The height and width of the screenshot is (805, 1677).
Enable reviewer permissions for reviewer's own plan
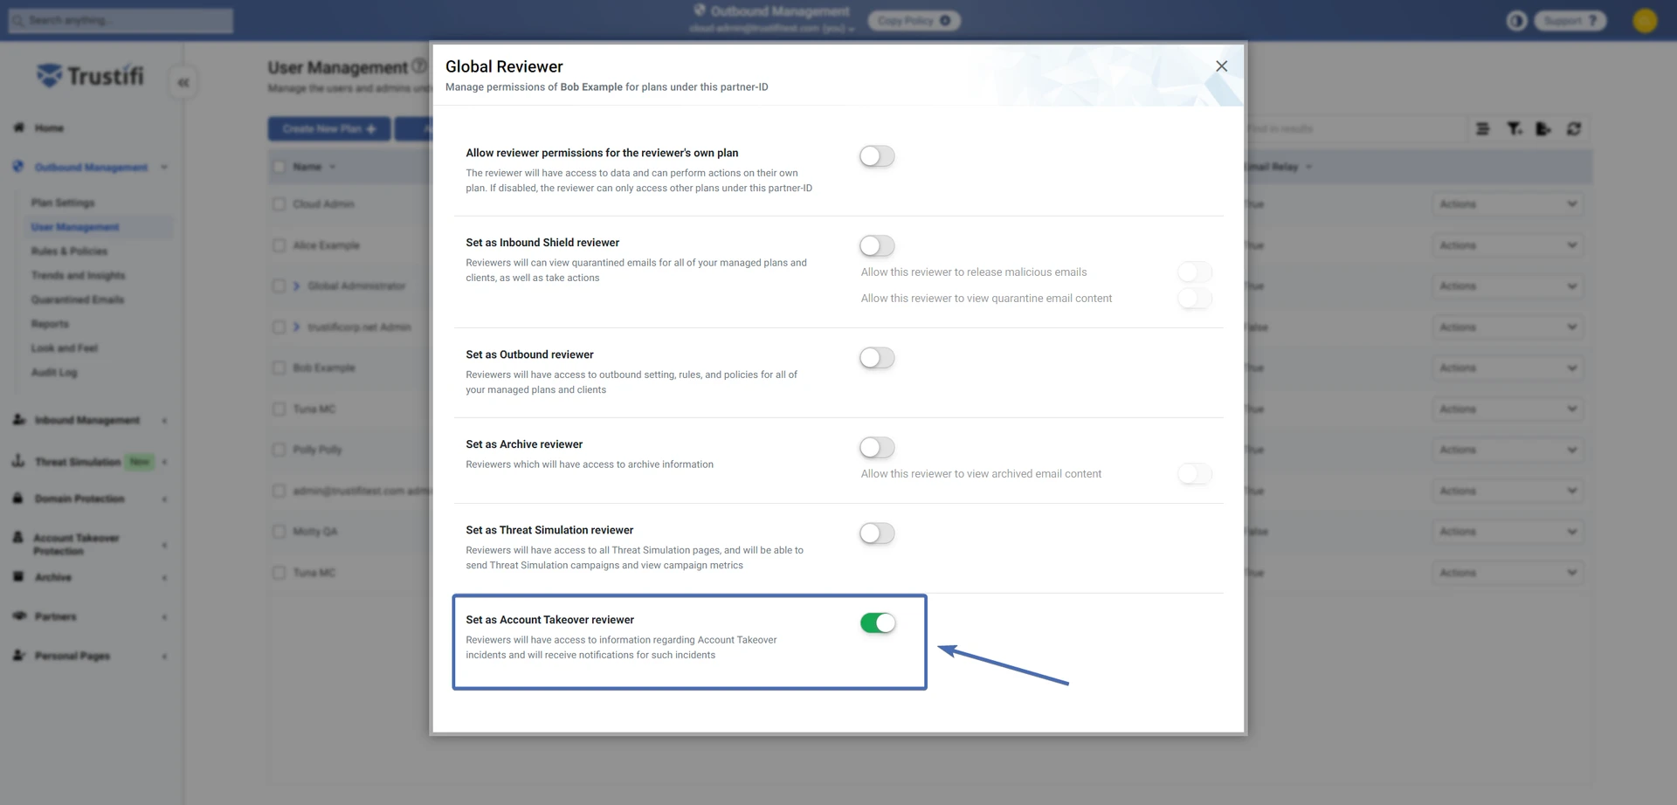[x=877, y=156]
